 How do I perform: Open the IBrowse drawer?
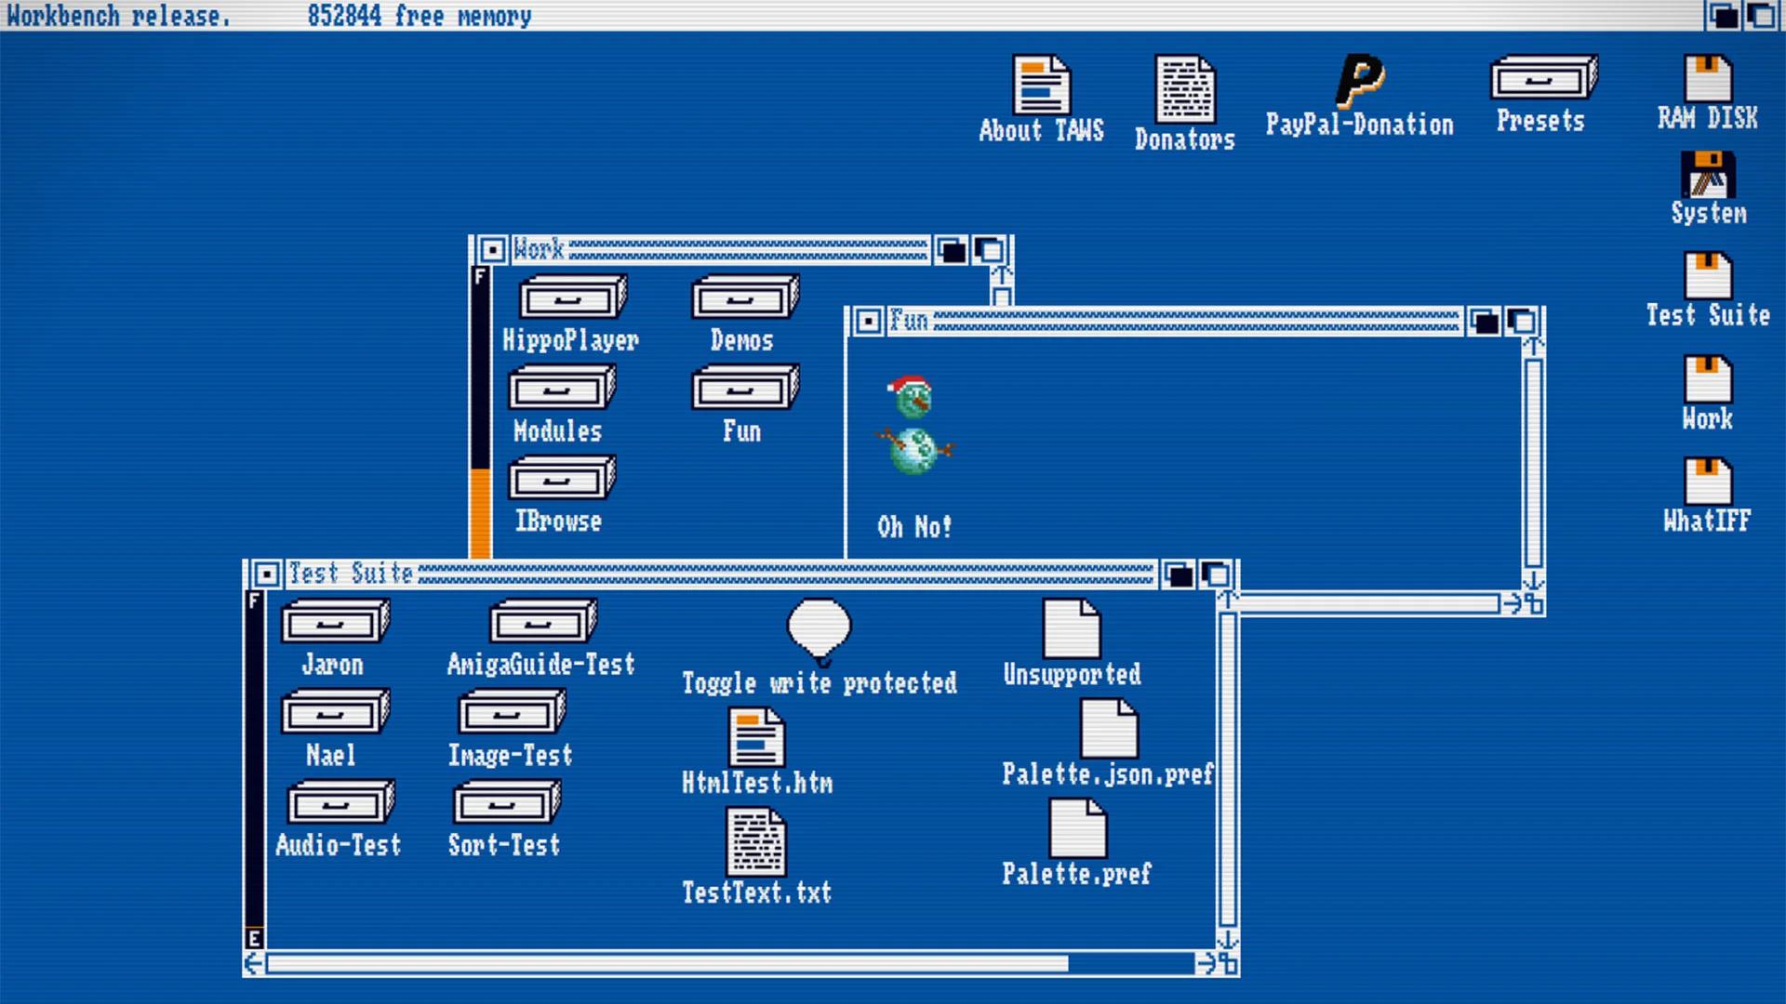click(559, 480)
